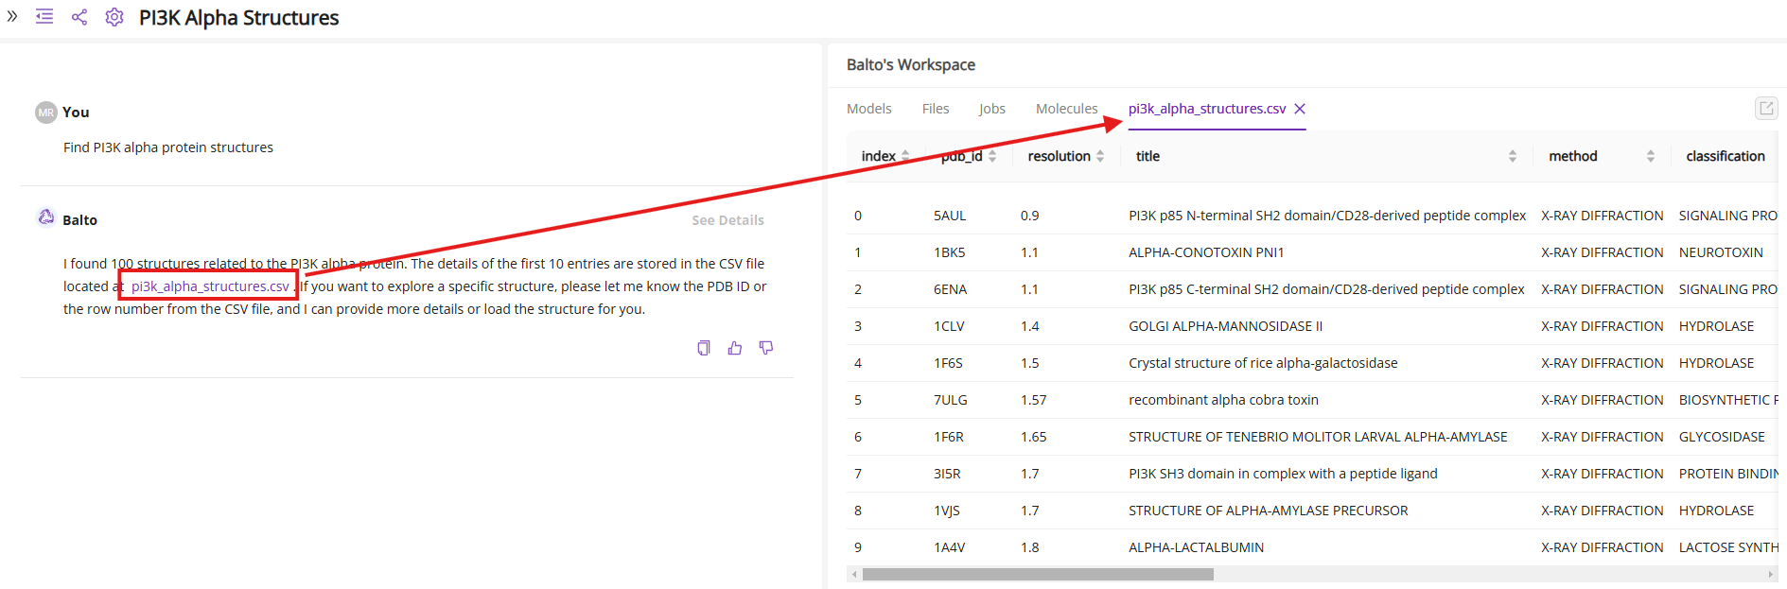This screenshot has height=589, width=1787.
Task: Close the pi3k_alpha_structures.csv tab
Action: coord(1300,109)
